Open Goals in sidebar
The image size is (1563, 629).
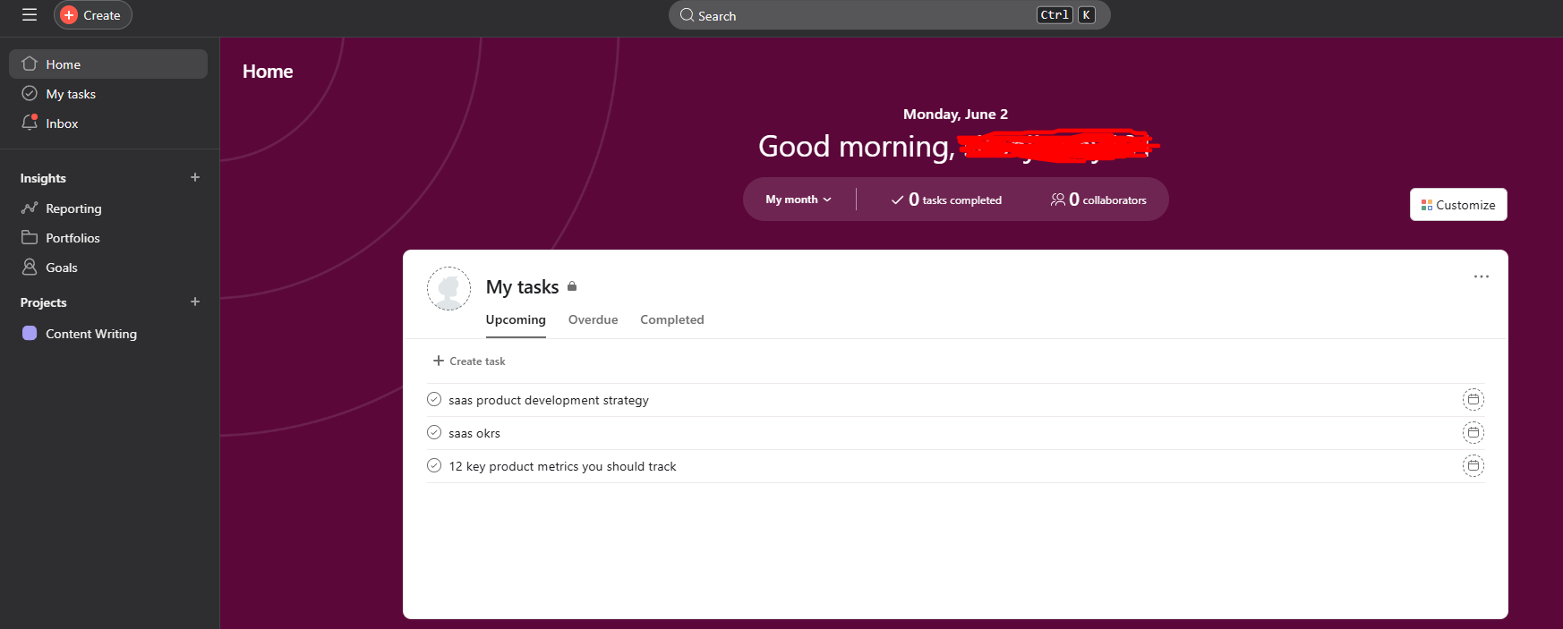(x=108, y=268)
